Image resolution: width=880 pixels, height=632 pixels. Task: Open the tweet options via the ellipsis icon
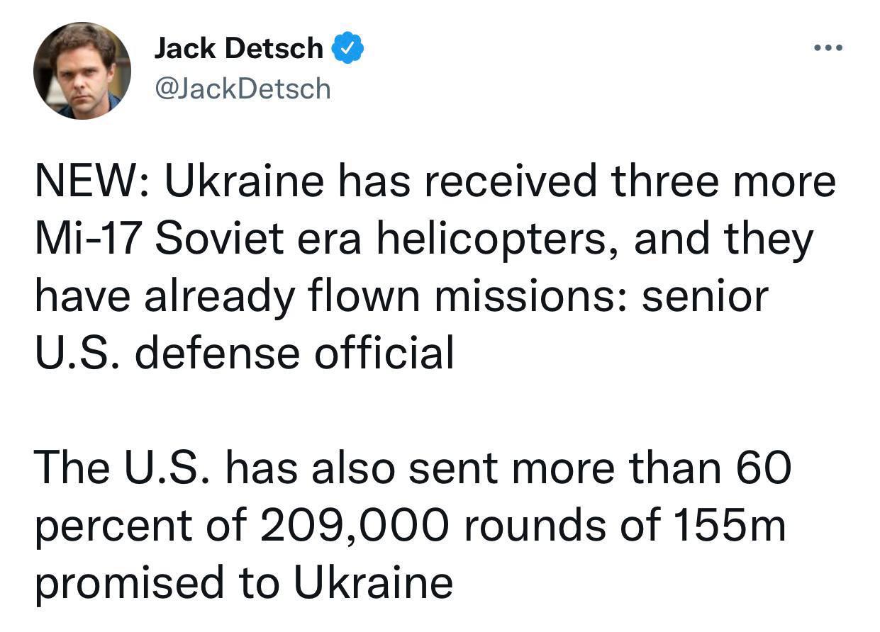click(x=827, y=47)
